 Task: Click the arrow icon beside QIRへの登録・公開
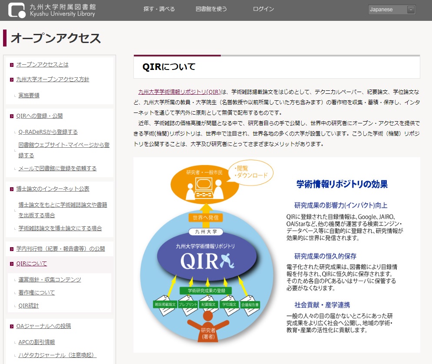pyautogui.click(x=12, y=116)
